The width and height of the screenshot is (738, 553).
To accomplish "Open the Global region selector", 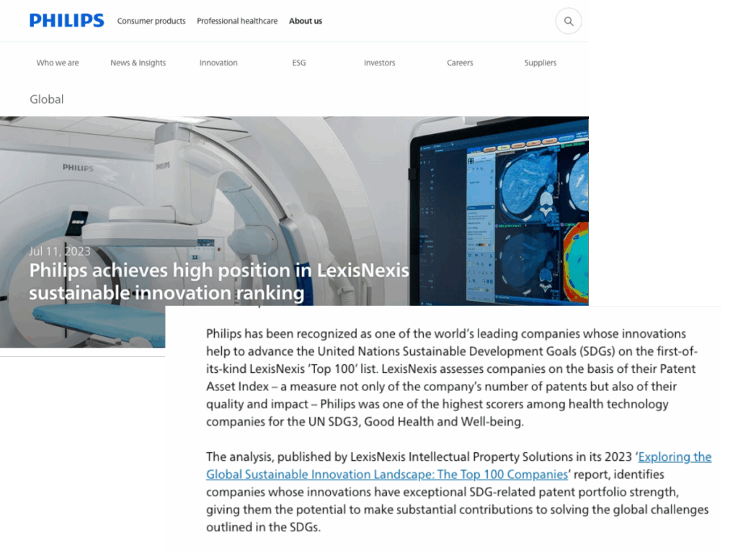I will [46, 99].
